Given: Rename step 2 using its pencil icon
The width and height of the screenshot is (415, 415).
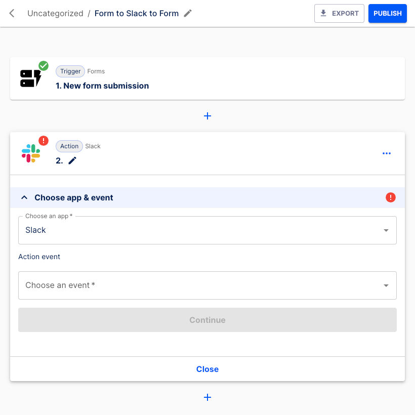Looking at the screenshot, I should point(72,160).
